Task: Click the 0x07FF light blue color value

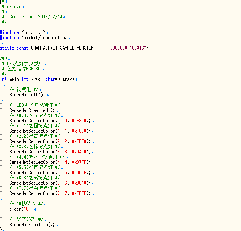Action: (81, 162)
